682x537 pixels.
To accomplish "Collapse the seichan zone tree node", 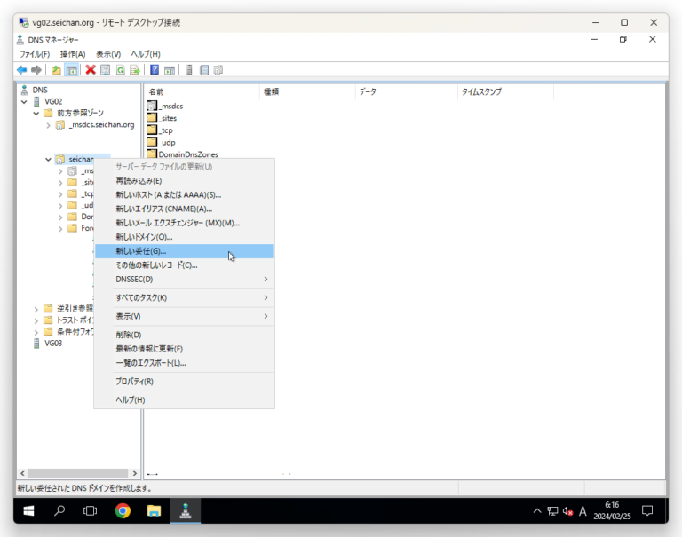I will pyautogui.click(x=48, y=160).
